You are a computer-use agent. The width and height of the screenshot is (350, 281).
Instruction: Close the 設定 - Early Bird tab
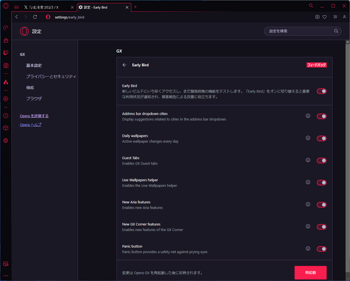coord(127,7)
